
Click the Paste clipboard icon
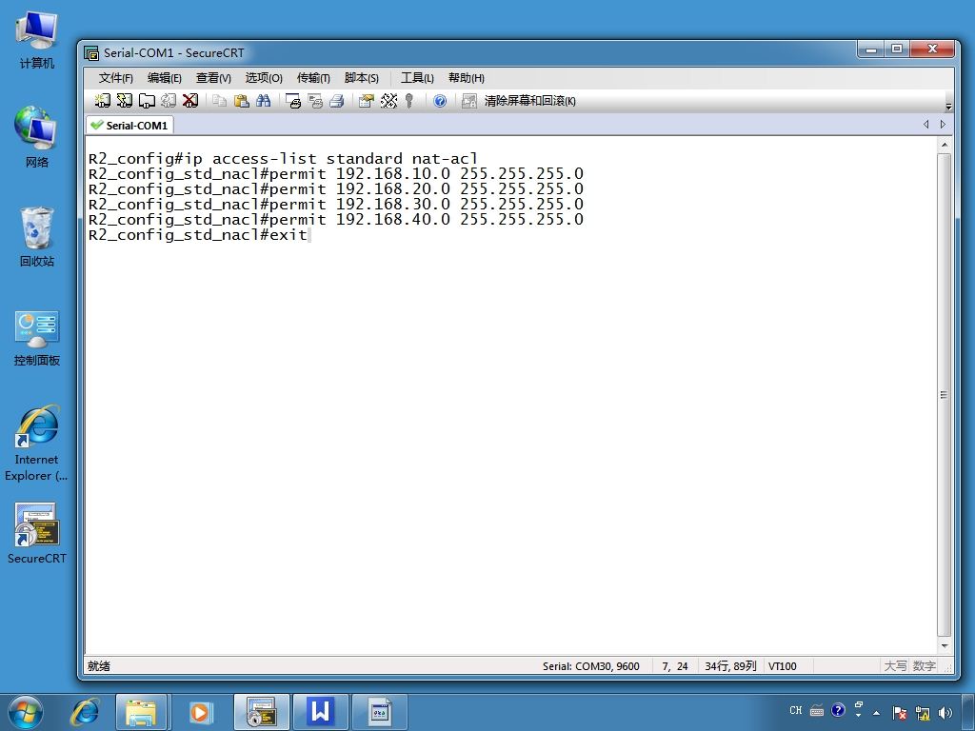241,101
